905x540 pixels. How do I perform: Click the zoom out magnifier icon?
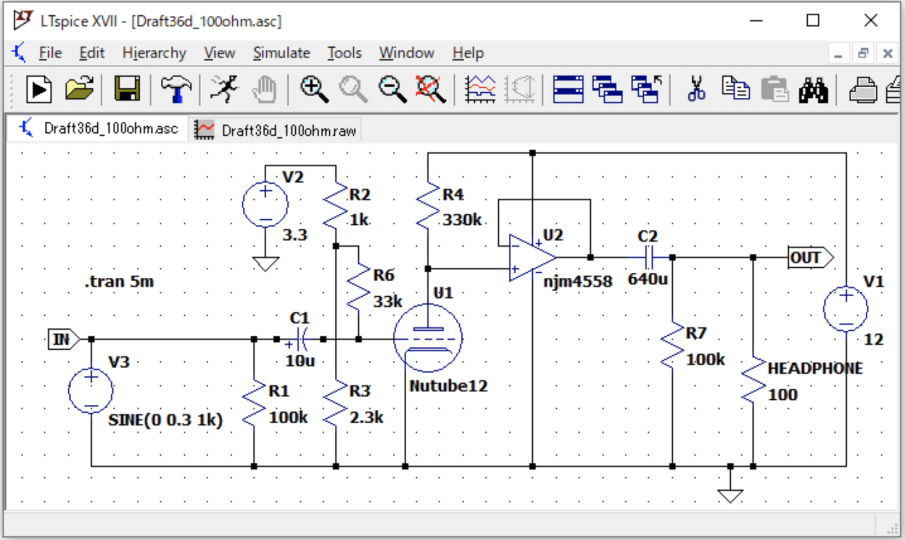[392, 89]
